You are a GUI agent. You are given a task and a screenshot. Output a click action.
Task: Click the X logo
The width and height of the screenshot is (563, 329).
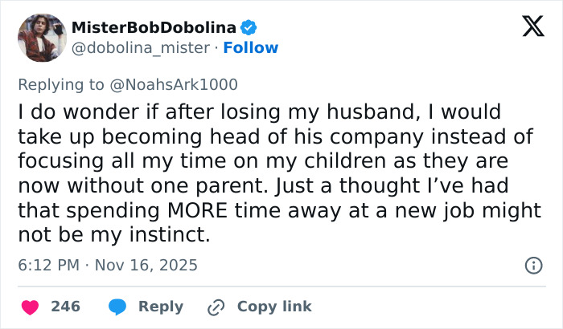coord(527,29)
